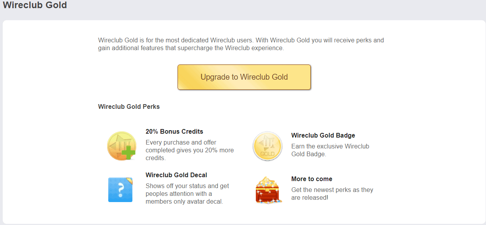
Task: Click the 'Earn the exclusive Wireclub Gold Badge' text
Action: point(330,150)
